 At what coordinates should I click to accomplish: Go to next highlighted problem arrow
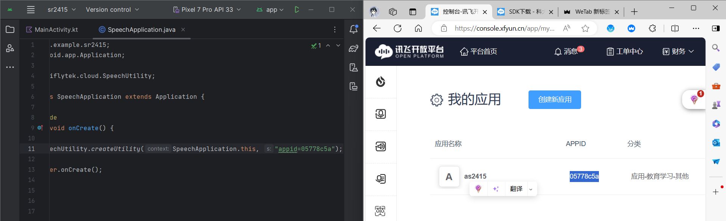coord(338,45)
